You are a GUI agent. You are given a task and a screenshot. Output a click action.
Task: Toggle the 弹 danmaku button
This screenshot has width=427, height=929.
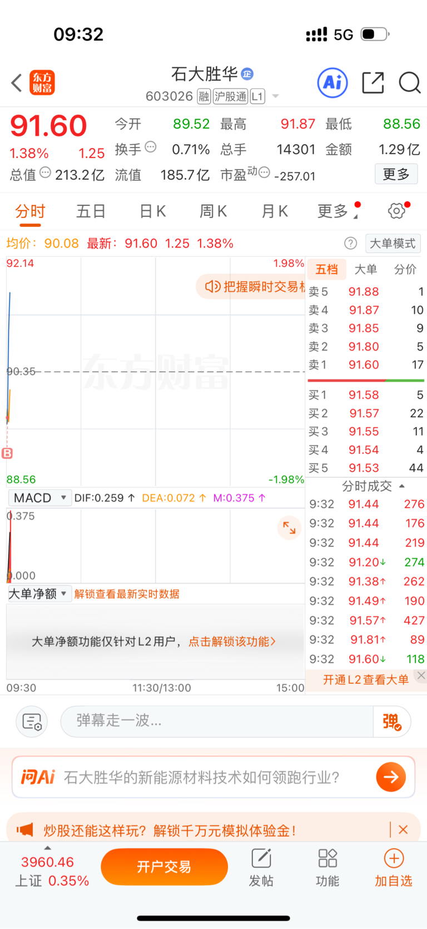tap(392, 722)
